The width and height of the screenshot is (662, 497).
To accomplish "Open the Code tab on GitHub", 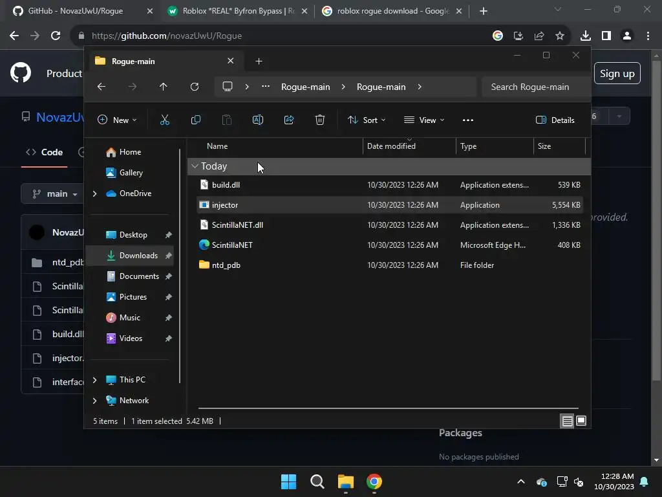I will click(45, 152).
